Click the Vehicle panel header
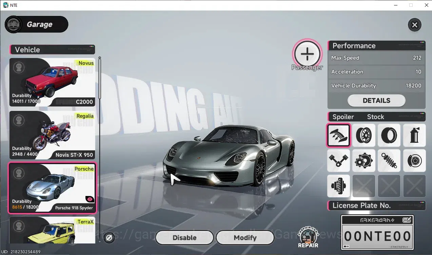Image resolution: width=432 pixels, height=255 pixels. [x=52, y=50]
